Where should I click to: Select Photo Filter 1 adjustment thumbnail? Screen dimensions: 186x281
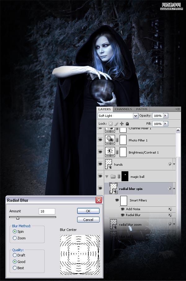pyautogui.click(x=110, y=140)
